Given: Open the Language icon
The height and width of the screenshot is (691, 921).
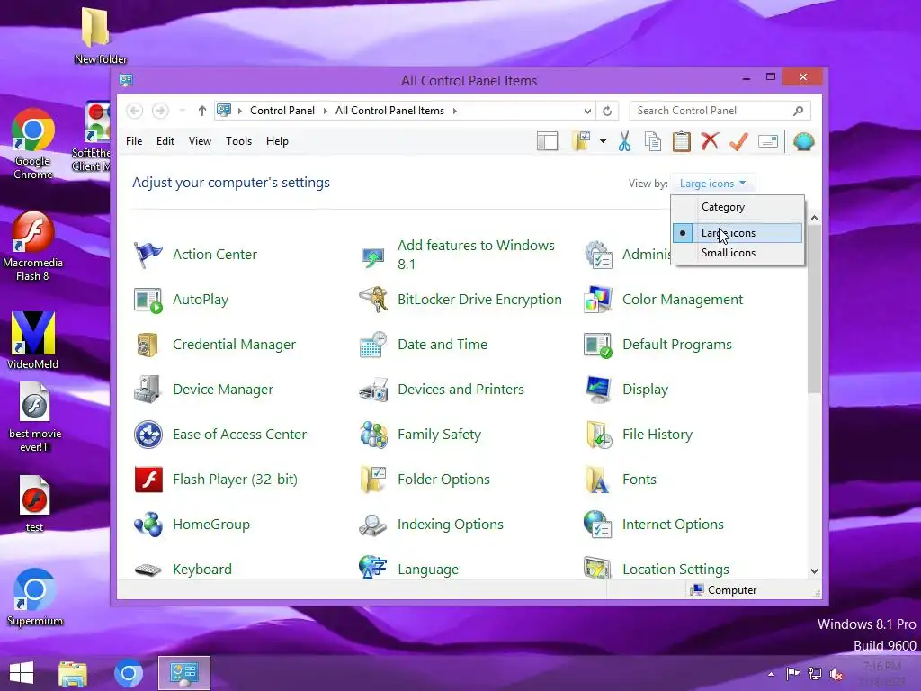Looking at the screenshot, I should [x=373, y=568].
